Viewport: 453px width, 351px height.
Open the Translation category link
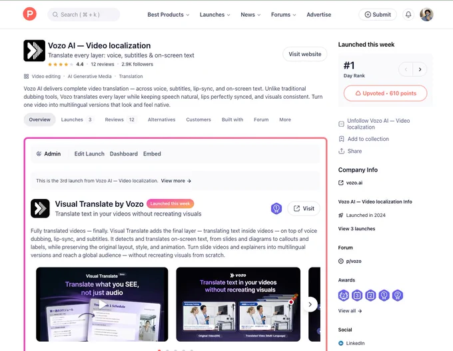[x=131, y=76]
